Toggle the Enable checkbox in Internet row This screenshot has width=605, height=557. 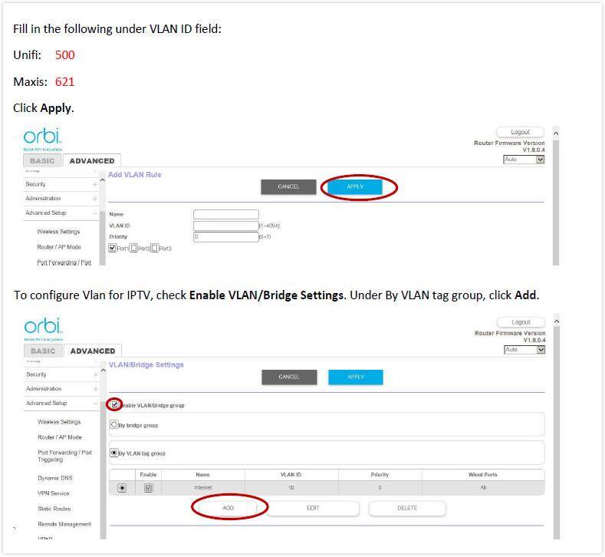pos(148,488)
